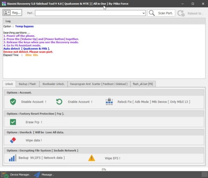Click the Reboot to button
The width and height of the screenshot is (208, 178).
[x=191, y=13]
